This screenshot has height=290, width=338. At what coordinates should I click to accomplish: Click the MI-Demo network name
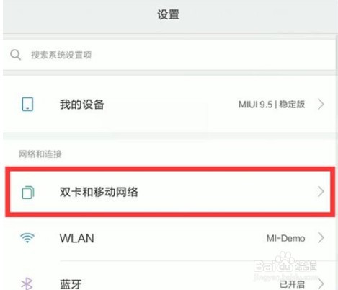[x=286, y=238]
